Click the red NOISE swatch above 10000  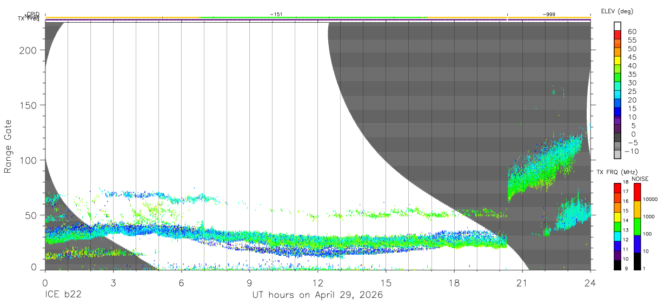pyautogui.click(x=636, y=191)
